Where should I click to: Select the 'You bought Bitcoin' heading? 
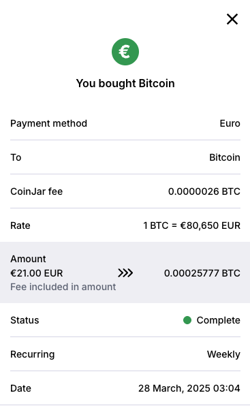pyautogui.click(x=125, y=84)
